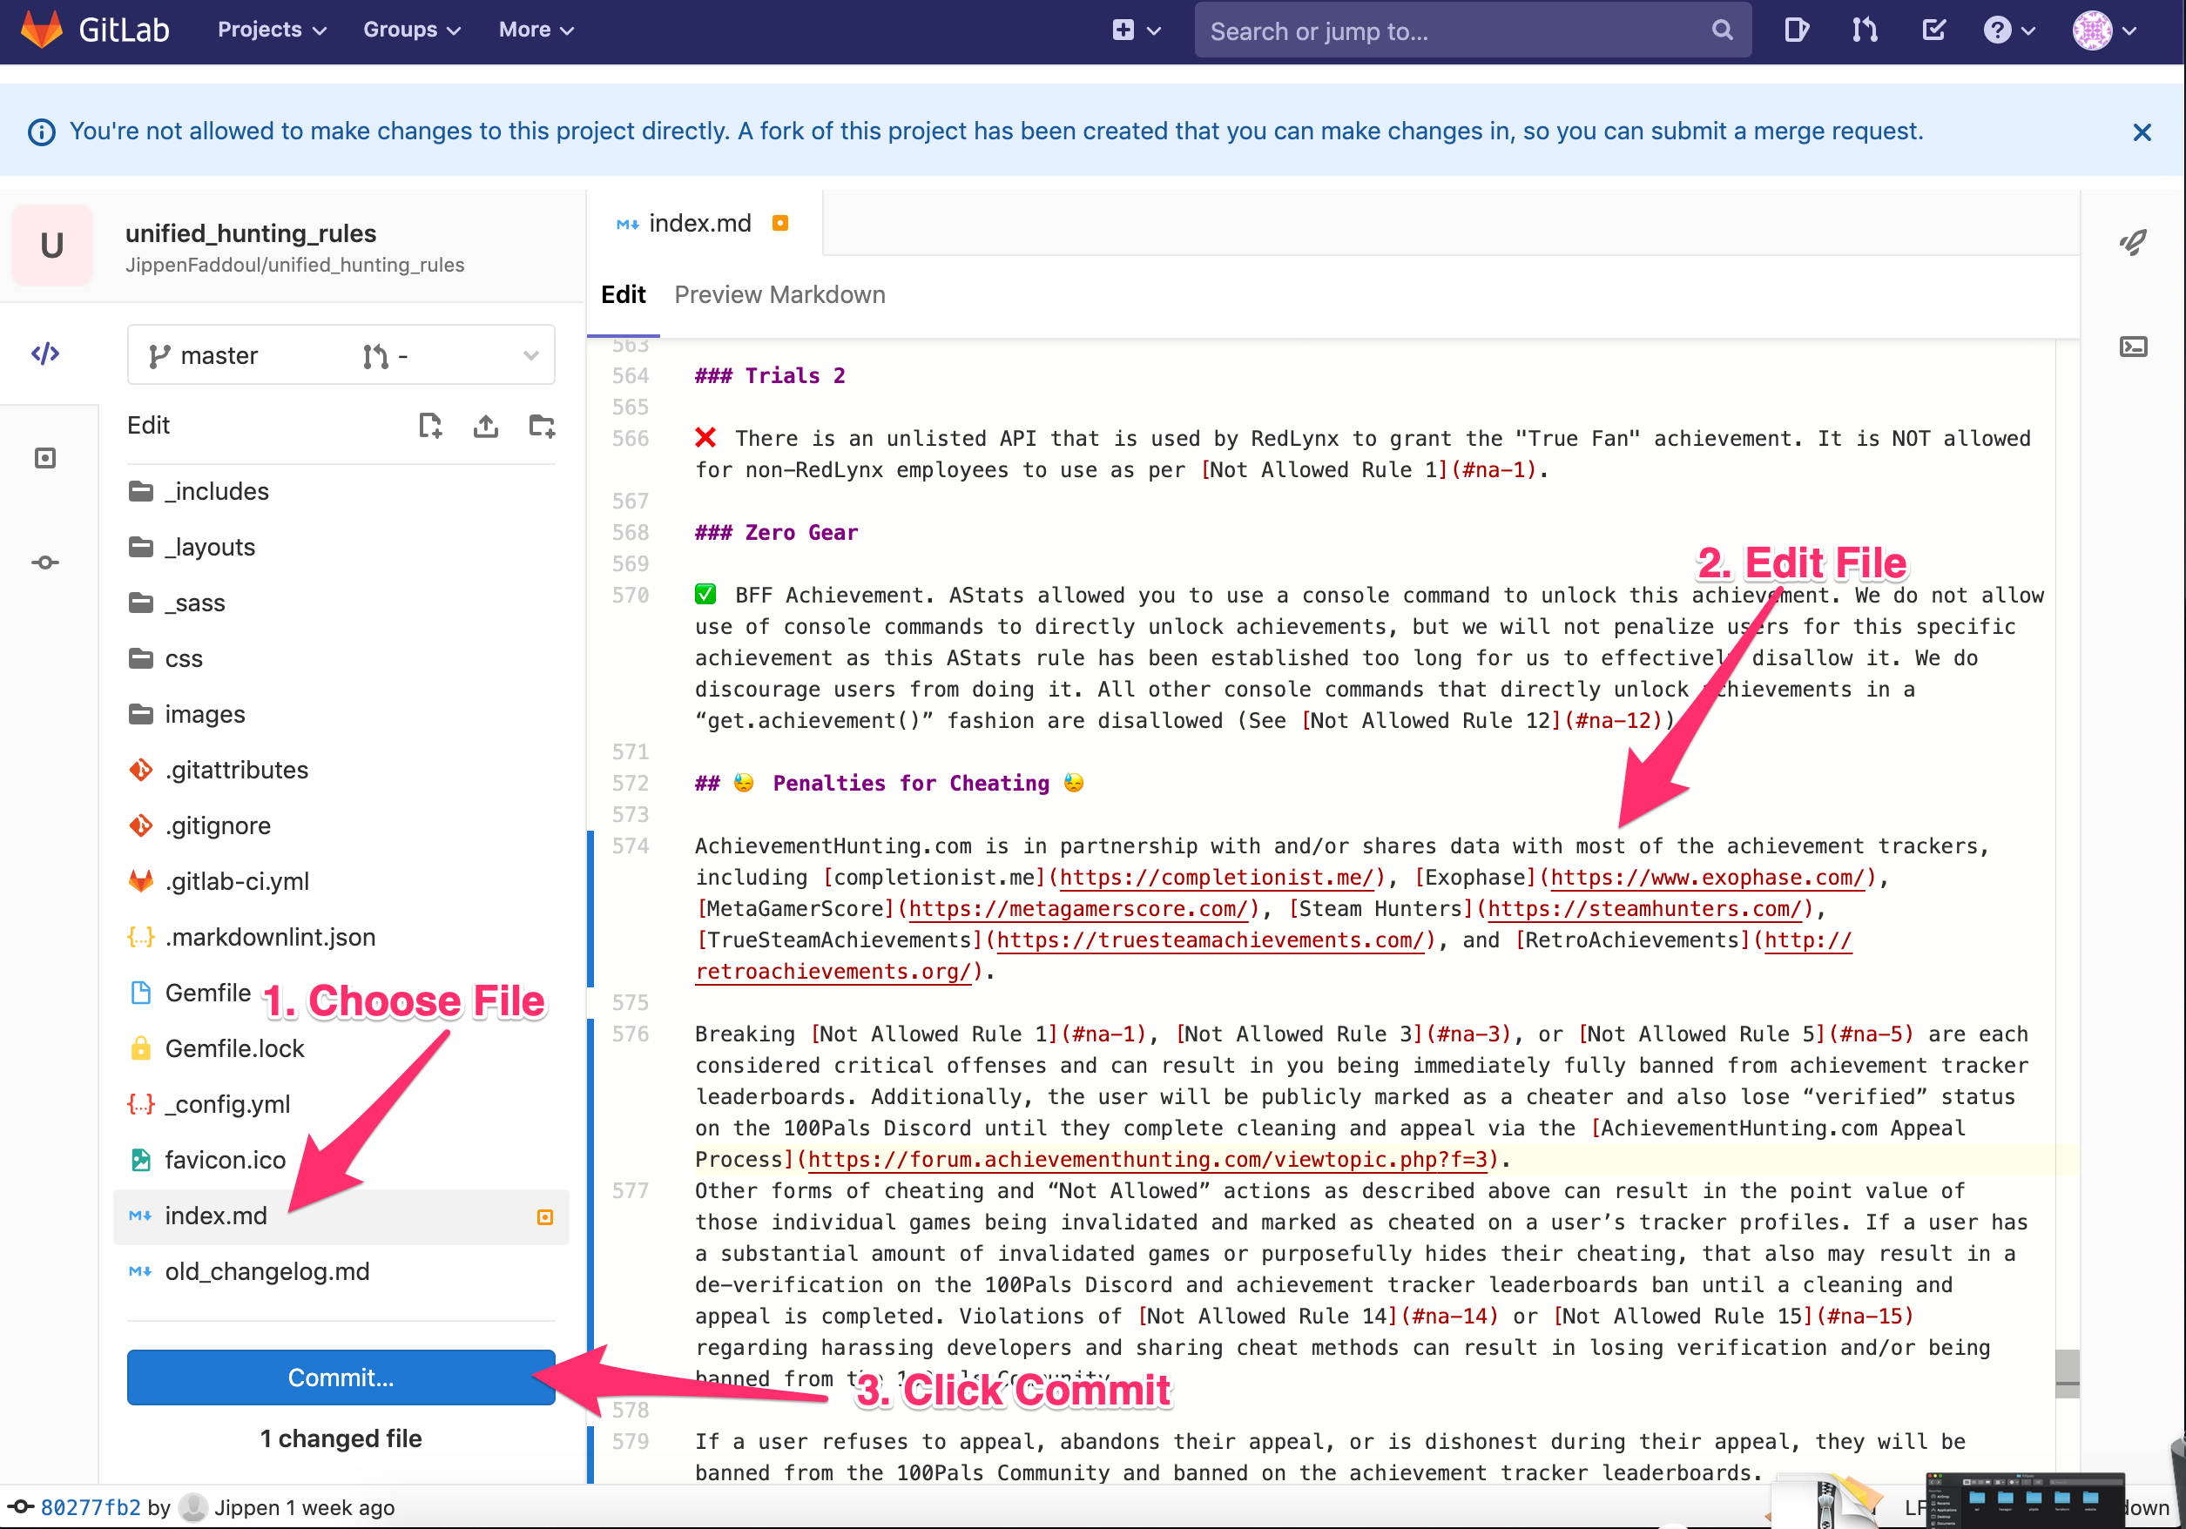Open the issues icon in navbar
Image resolution: width=2186 pixels, height=1529 pixels.
[1796, 30]
